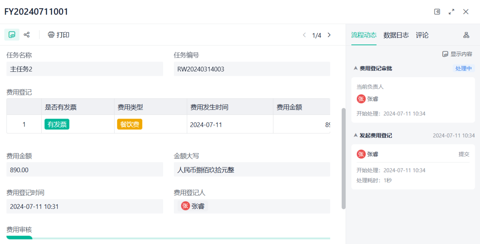This screenshot has height=244, width=480.
Task: Switch to the 数据日志 tab
Action: pyautogui.click(x=396, y=35)
